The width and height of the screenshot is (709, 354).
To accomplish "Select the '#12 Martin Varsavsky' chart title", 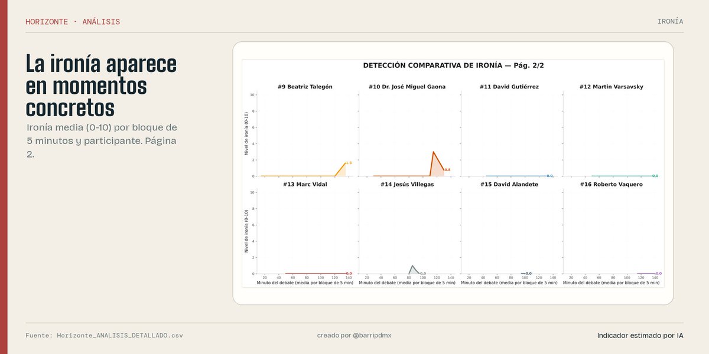I will (x=612, y=87).
